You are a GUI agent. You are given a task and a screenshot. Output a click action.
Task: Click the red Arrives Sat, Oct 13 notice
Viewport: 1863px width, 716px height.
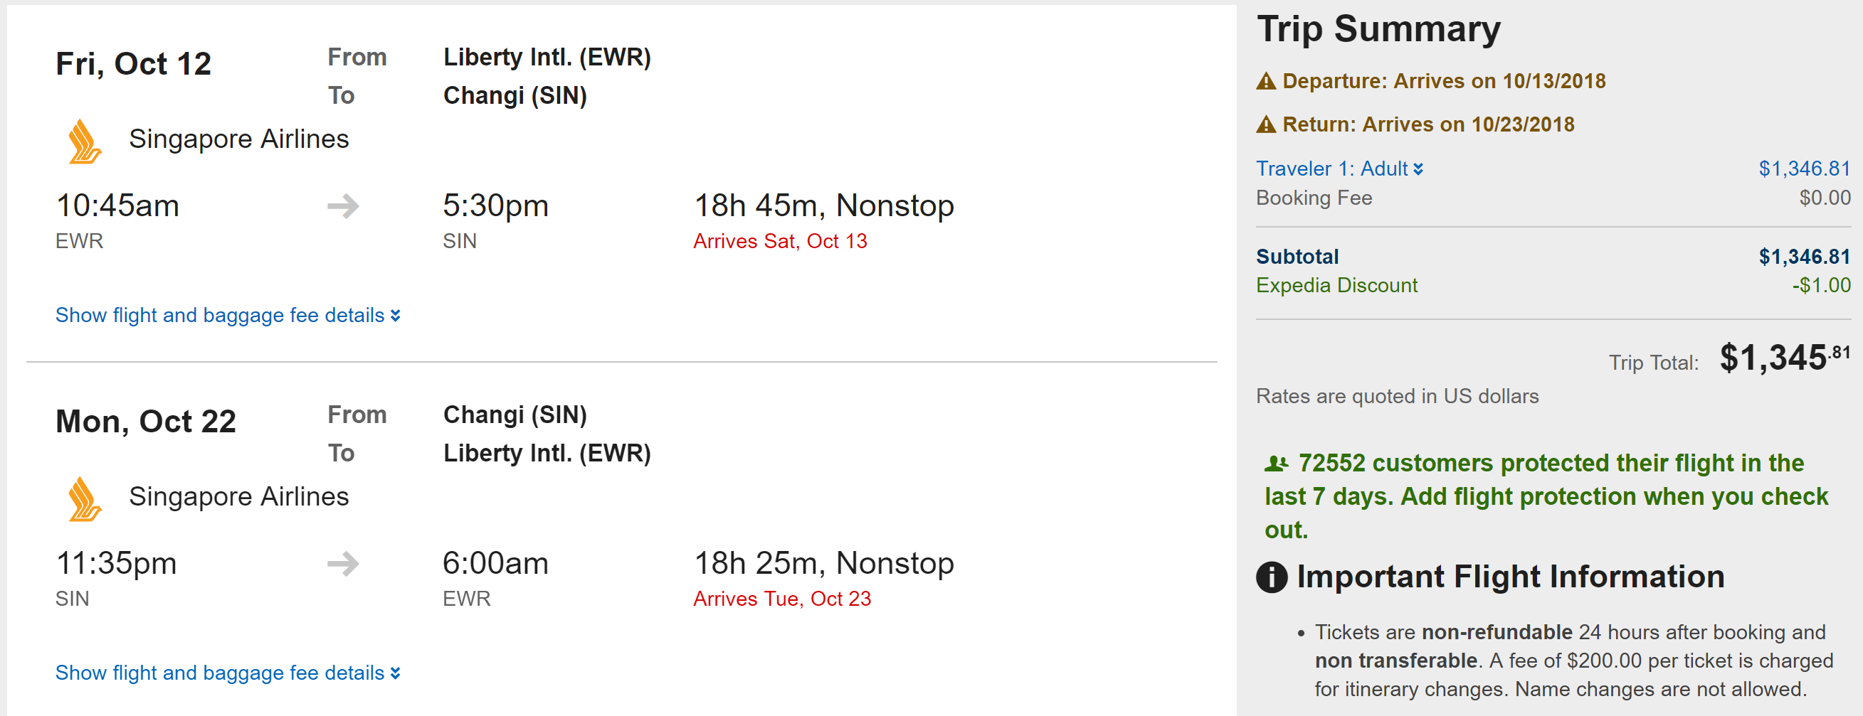[780, 241]
